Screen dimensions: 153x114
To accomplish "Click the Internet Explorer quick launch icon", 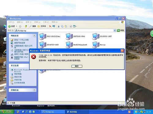I will click(27, 112).
